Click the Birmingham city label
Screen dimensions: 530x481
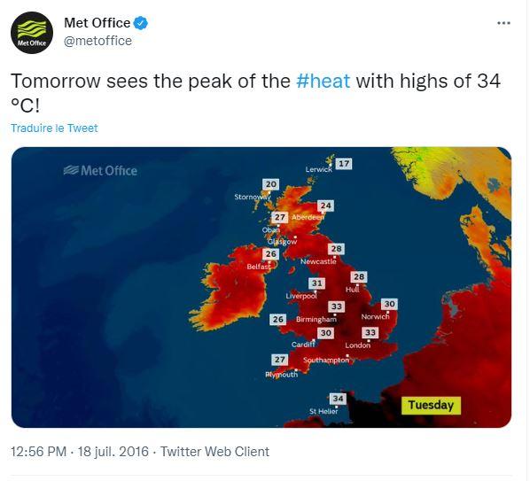click(316, 319)
